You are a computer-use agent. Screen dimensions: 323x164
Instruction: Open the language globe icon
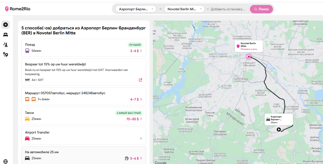tap(6, 161)
